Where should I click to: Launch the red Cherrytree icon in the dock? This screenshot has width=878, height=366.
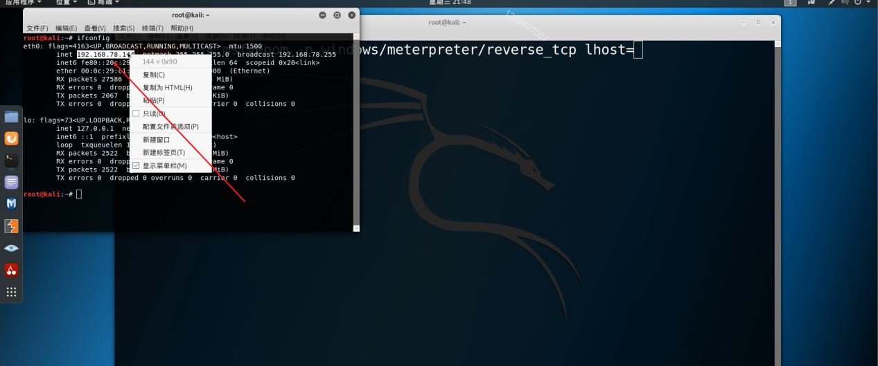point(12,270)
